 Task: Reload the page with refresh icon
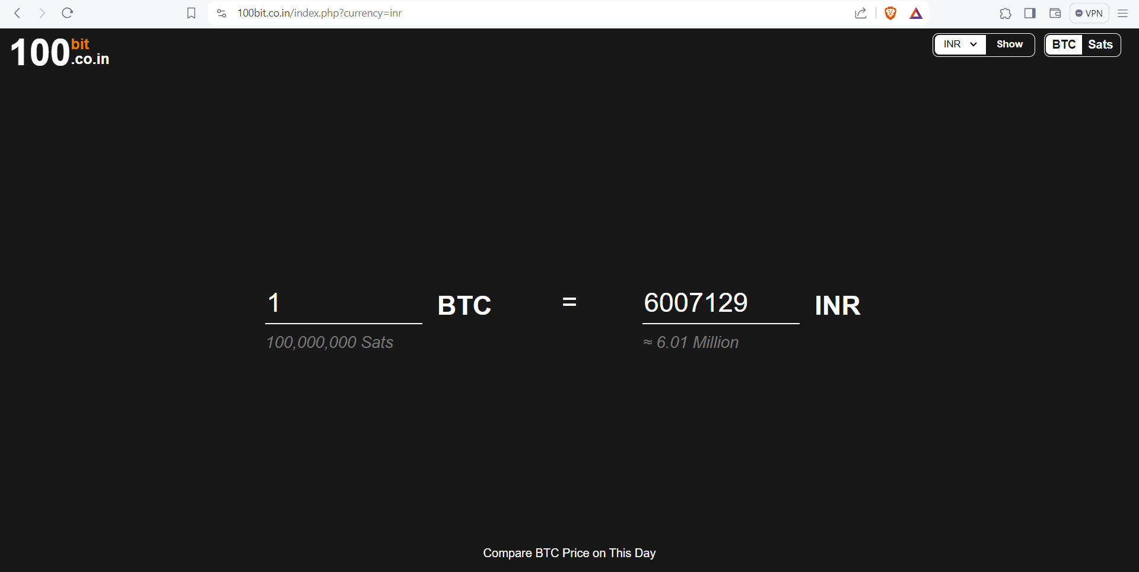click(x=67, y=13)
